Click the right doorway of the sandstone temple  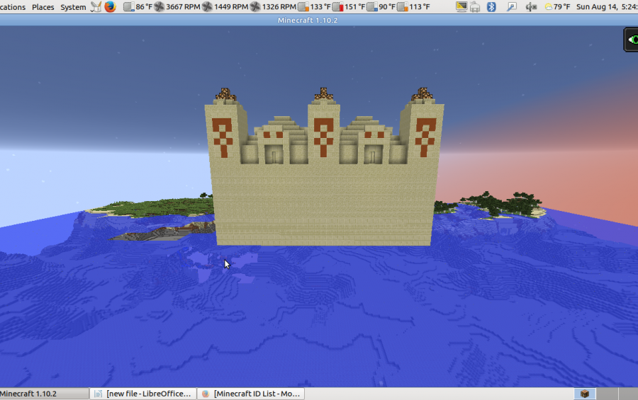pos(372,155)
